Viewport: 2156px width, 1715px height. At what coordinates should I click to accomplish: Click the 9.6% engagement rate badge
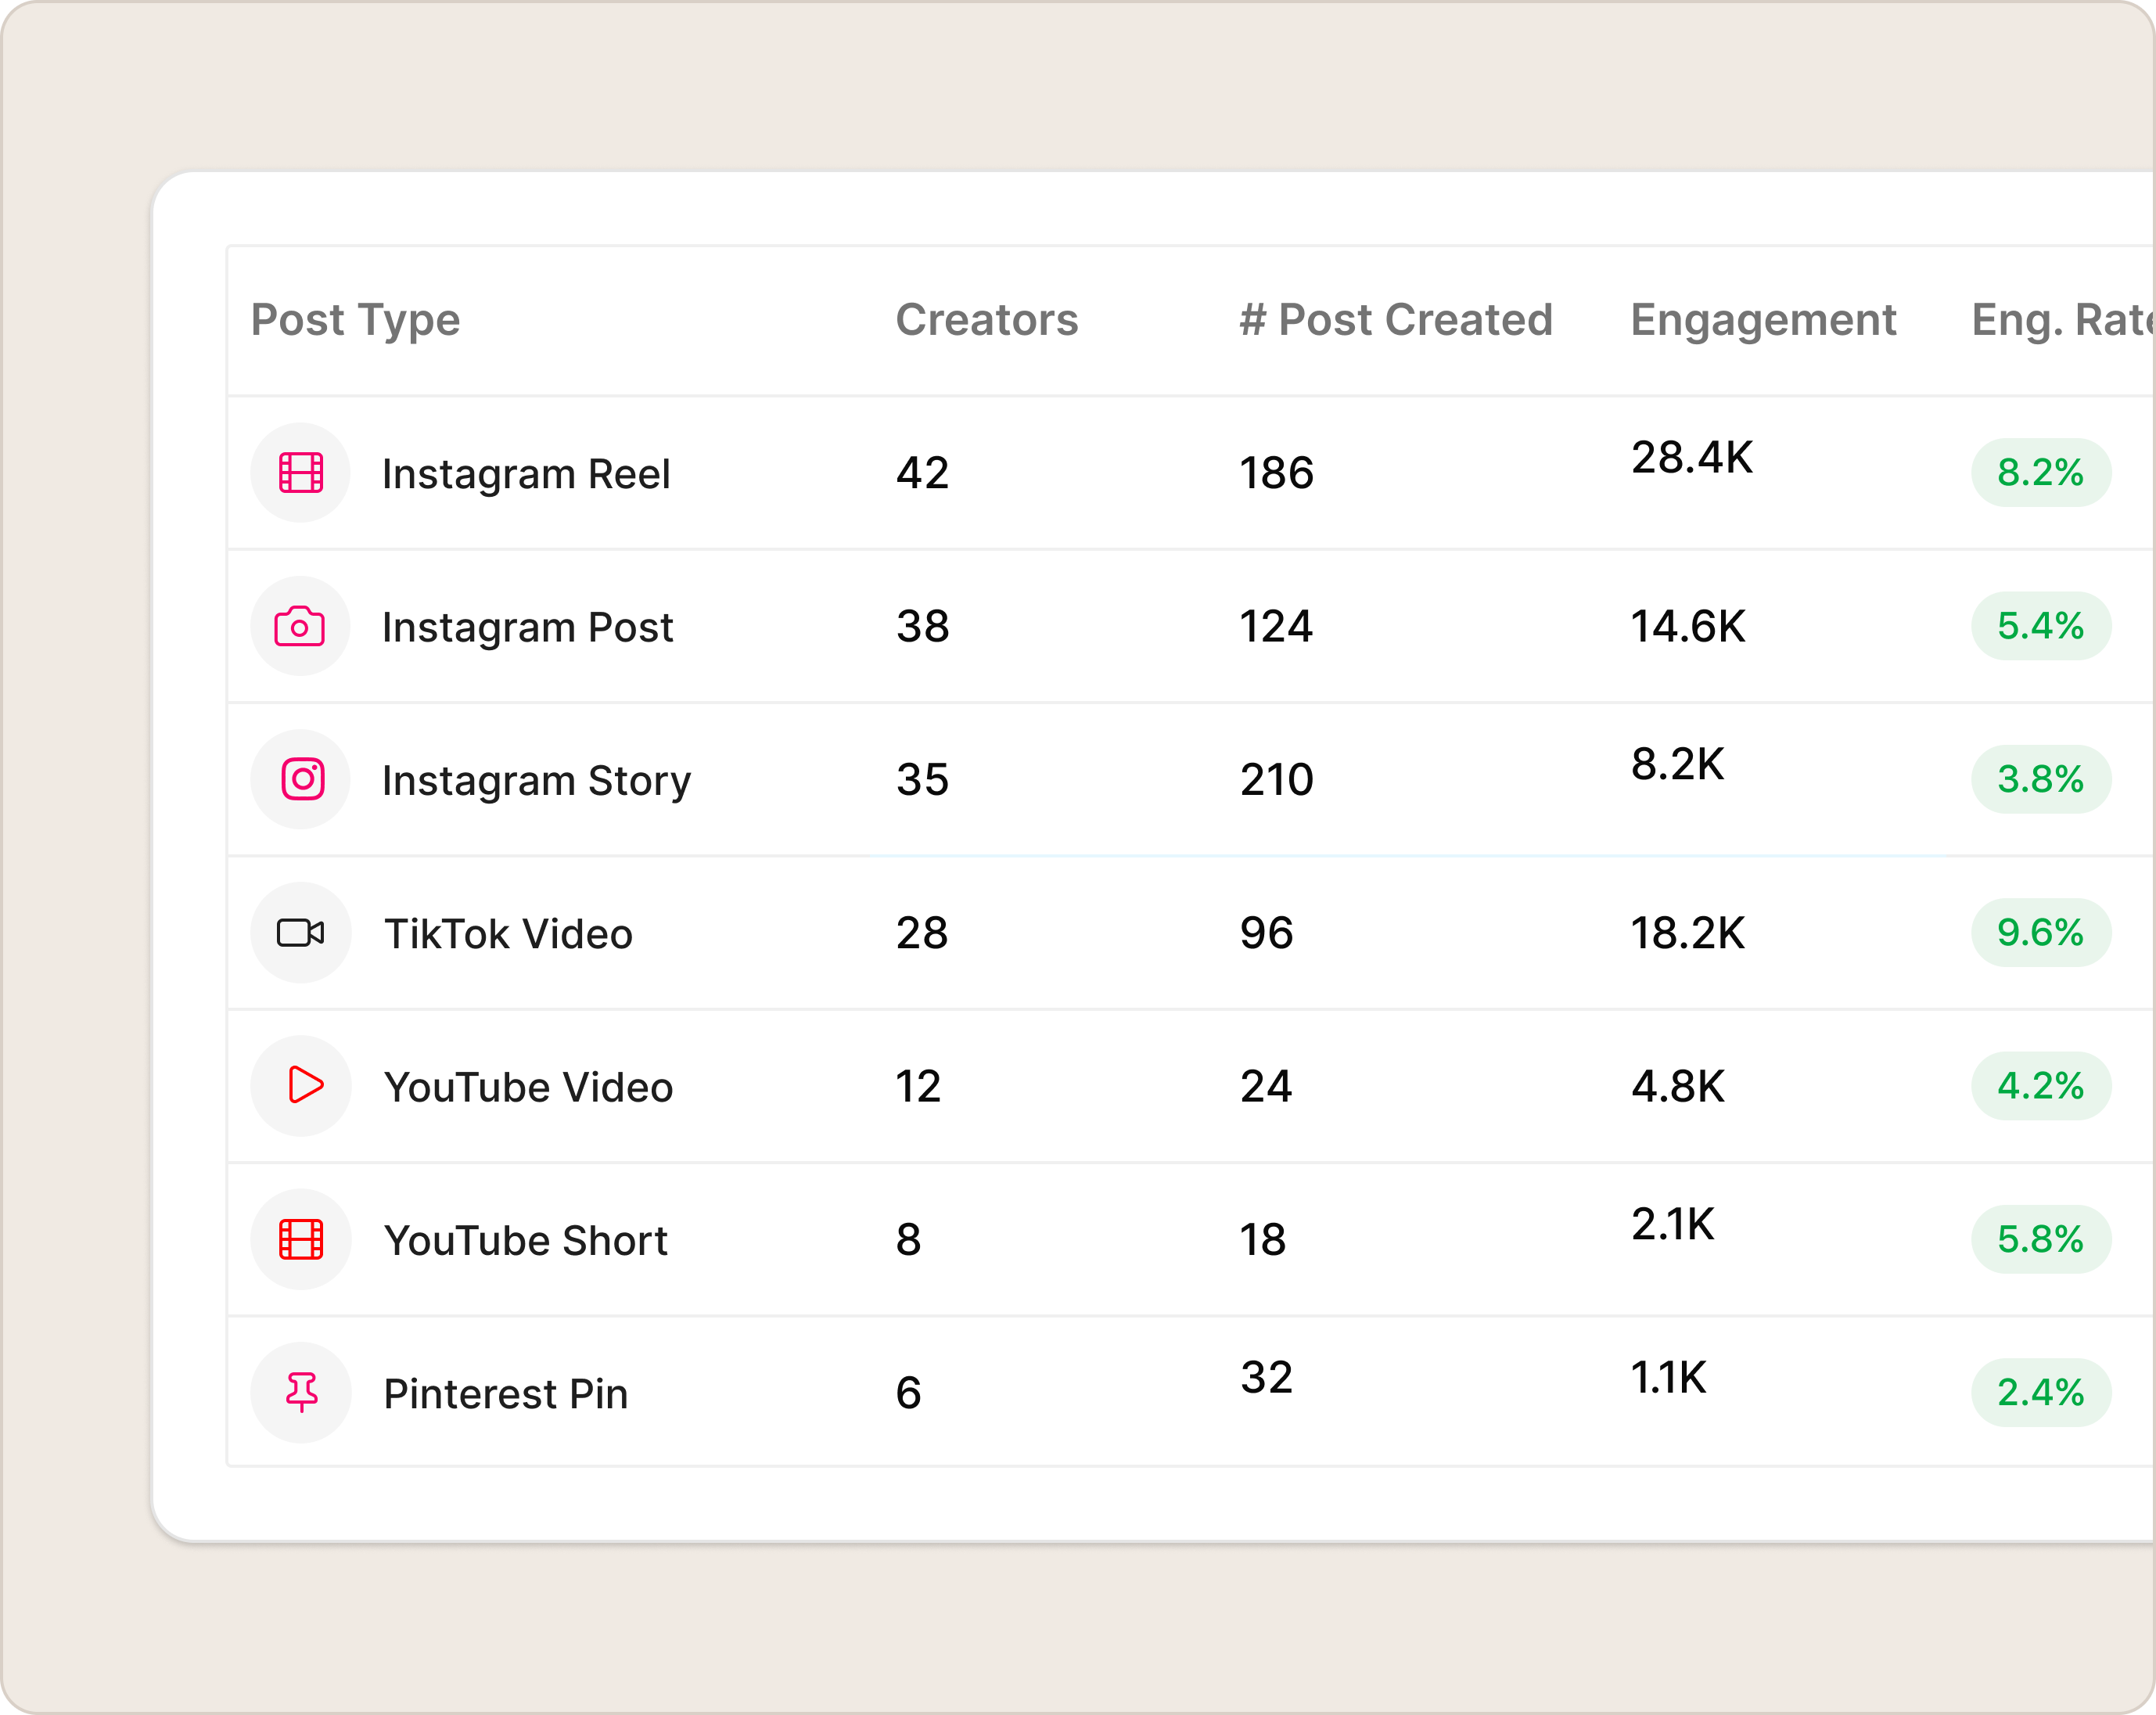coord(2040,933)
